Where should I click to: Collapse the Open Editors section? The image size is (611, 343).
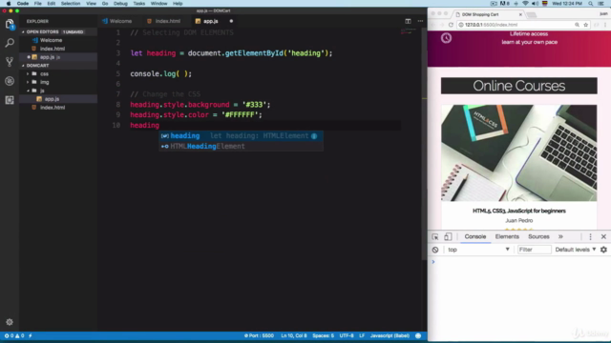tap(23, 31)
